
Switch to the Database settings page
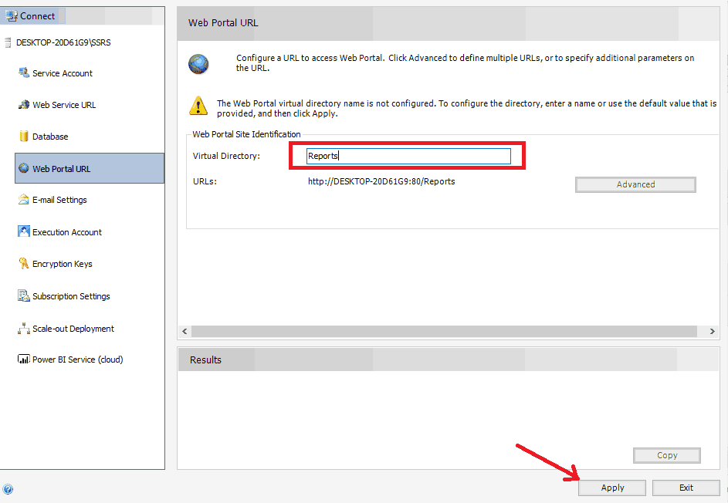(x=50, y=137)
